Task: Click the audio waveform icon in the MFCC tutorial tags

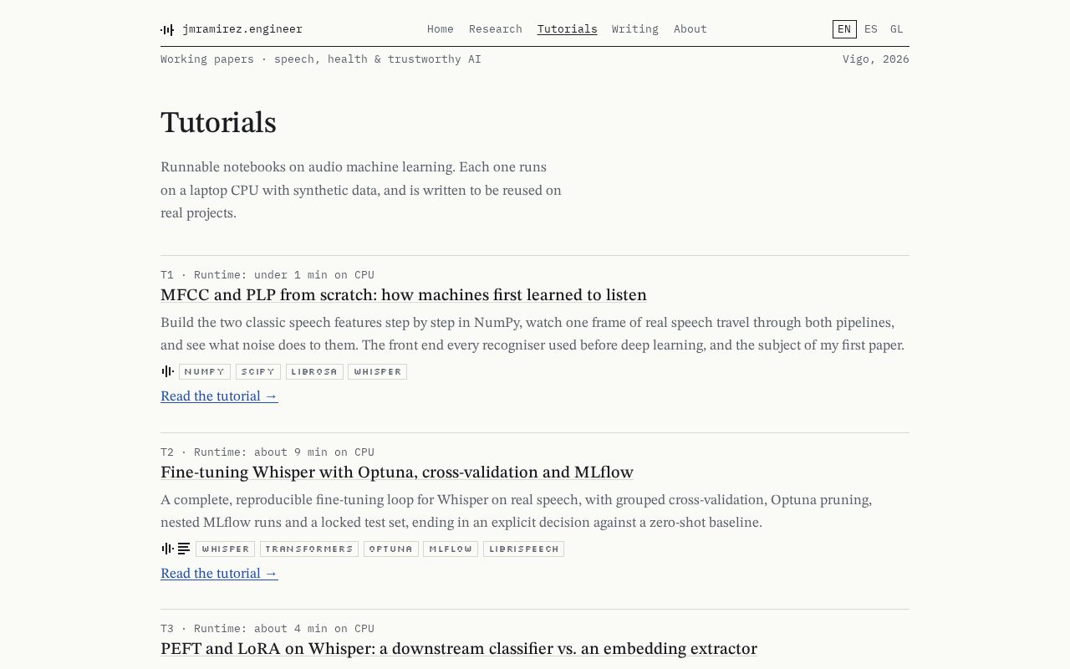Action: pos(167,371)
